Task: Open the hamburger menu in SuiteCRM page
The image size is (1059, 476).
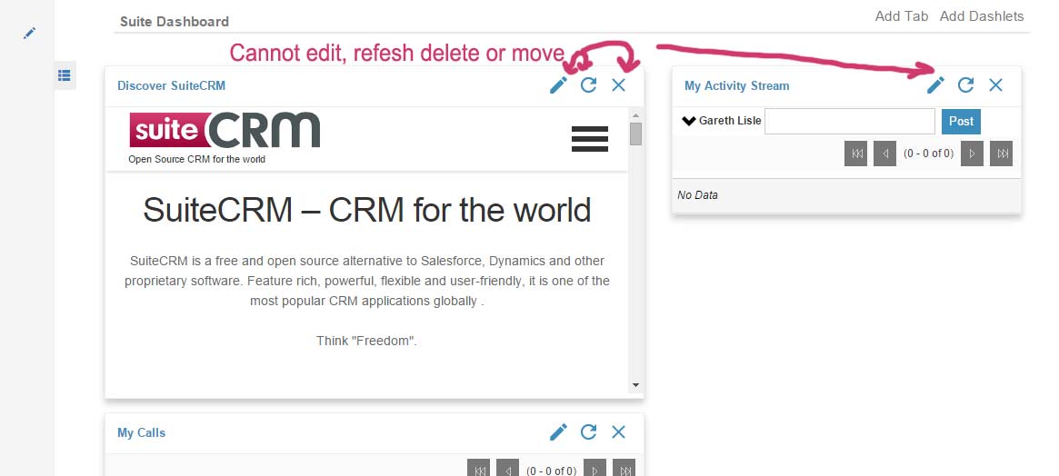Action: tap(590, 139)
